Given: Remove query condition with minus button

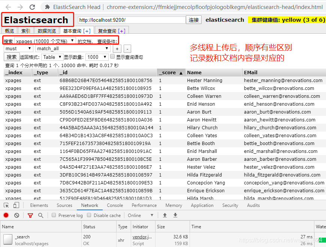Looking at the screenshot, I should (x=127, y=49).
